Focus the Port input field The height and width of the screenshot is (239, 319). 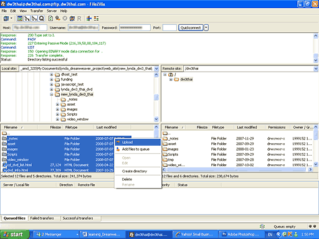169,27
